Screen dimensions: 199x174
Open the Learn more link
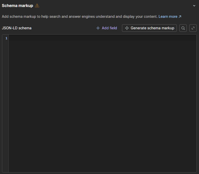[x=170, y=17]
